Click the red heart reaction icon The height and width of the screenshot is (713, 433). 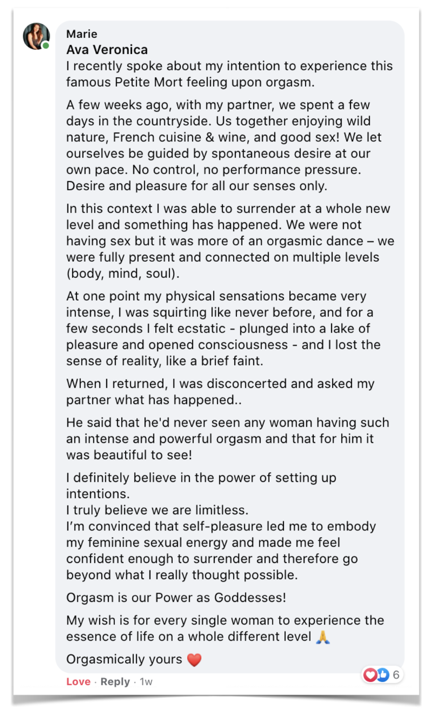pos(370,675)
